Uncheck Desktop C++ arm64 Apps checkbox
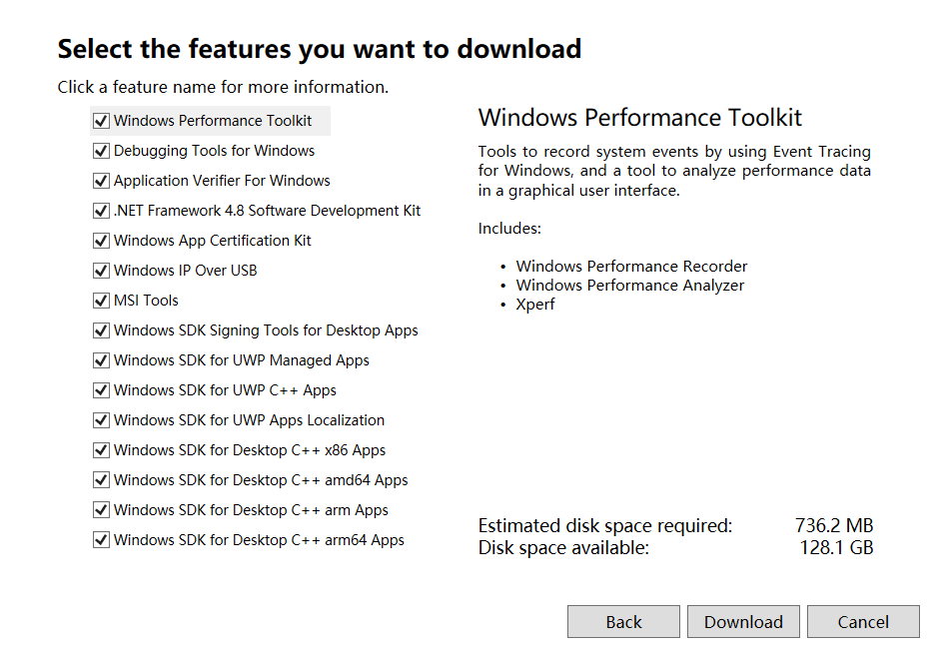The height and width of the screenshot is (652, 931). pos(101,541)
